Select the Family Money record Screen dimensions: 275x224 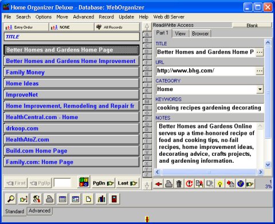(x=72, y=72)
